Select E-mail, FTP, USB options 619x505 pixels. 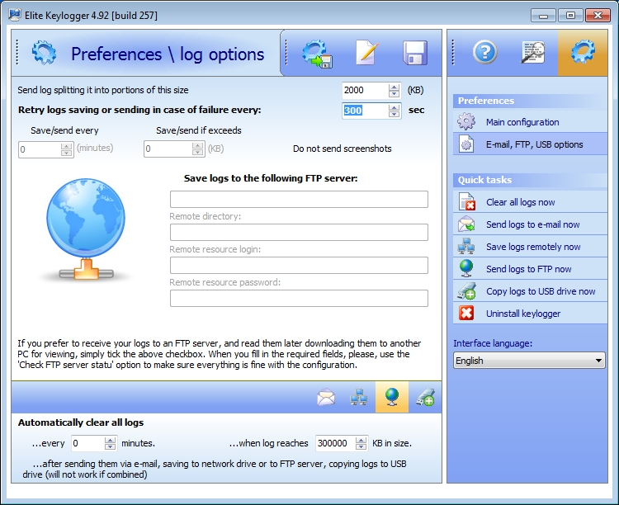coord(534,144)
